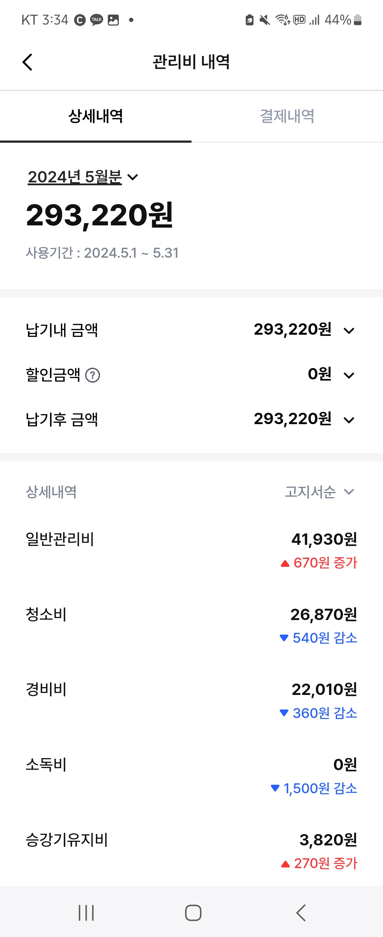Select the 상세내역 tab
The height and width of the screenshot is (937, 383).
(95, 116)
